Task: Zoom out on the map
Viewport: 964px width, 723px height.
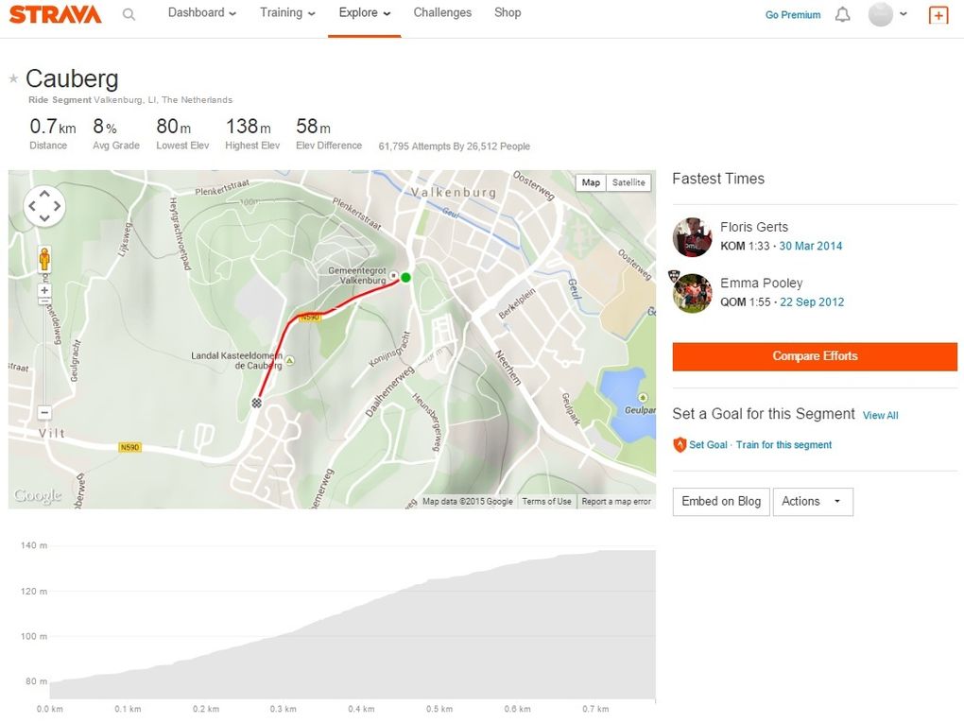Action: 44,412
